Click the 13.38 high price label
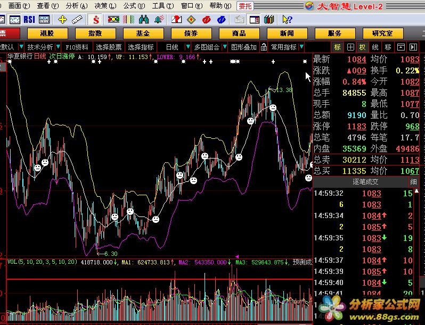425x325 pixels. point(283,90)
